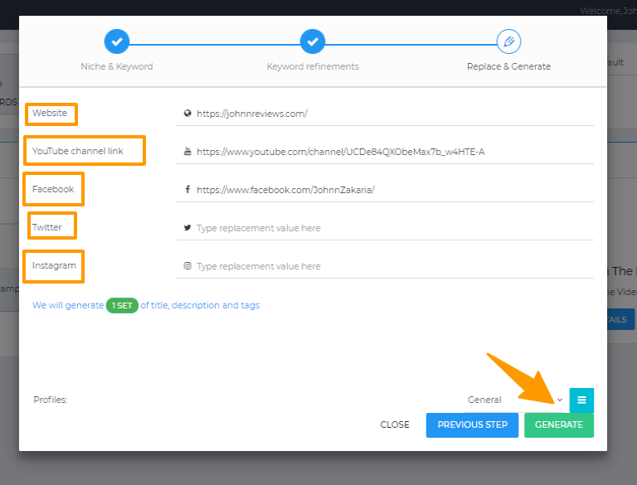
Task: Click the Website URL input field
Action: tap(390, 114)
